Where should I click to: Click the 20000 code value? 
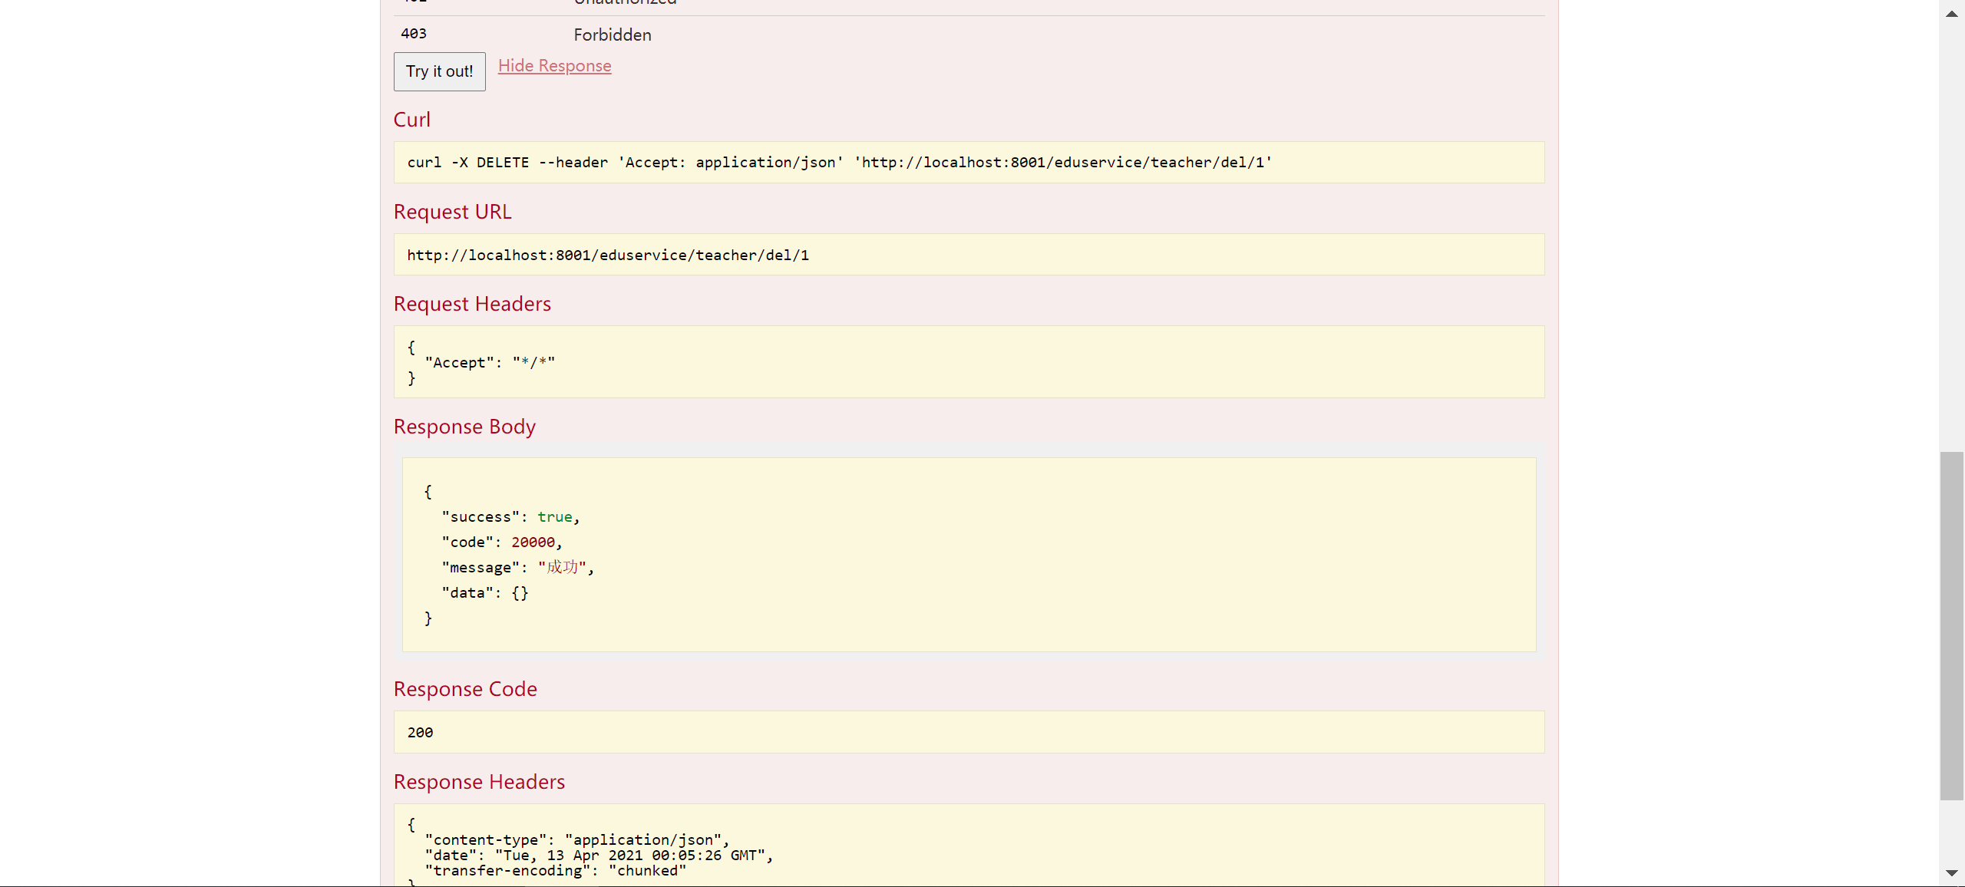pyautogui.click(x=533, y=542)
